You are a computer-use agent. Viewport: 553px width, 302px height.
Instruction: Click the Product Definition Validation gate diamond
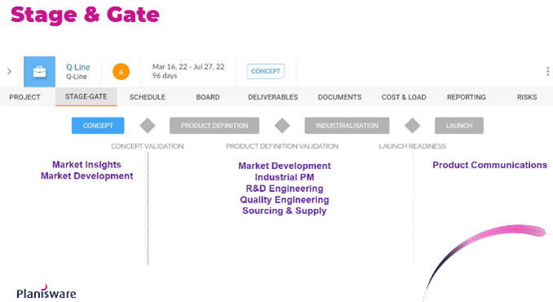tap(282, 126)
